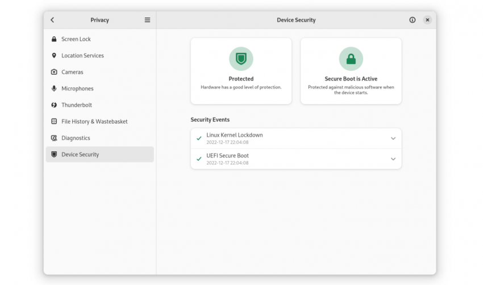This screenshot has width=483, height=285.
Task: Click the Linux Kernel Lockdown checkmark
Action: point(199,138)
